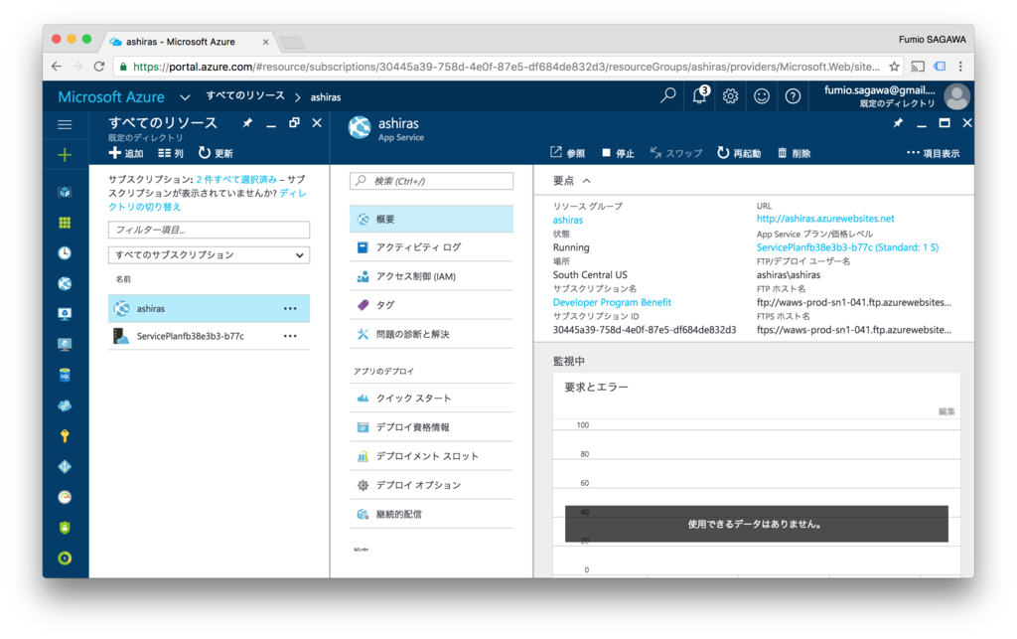The height and width of the screenshot is (639, 1017).
Task: Open the green shield Security icon in sidebar
Action: [65, 528]
